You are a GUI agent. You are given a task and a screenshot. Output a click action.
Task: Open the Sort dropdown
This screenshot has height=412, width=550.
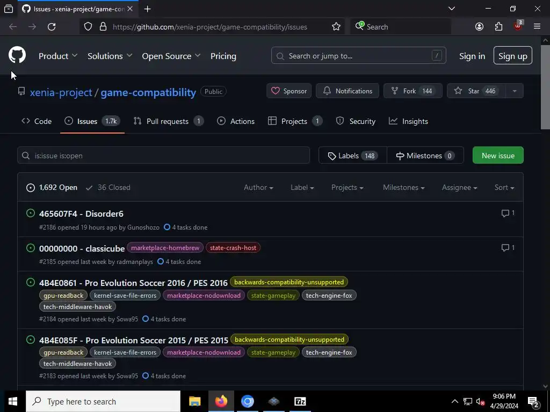pyautogui.click(x=504, y=187)
